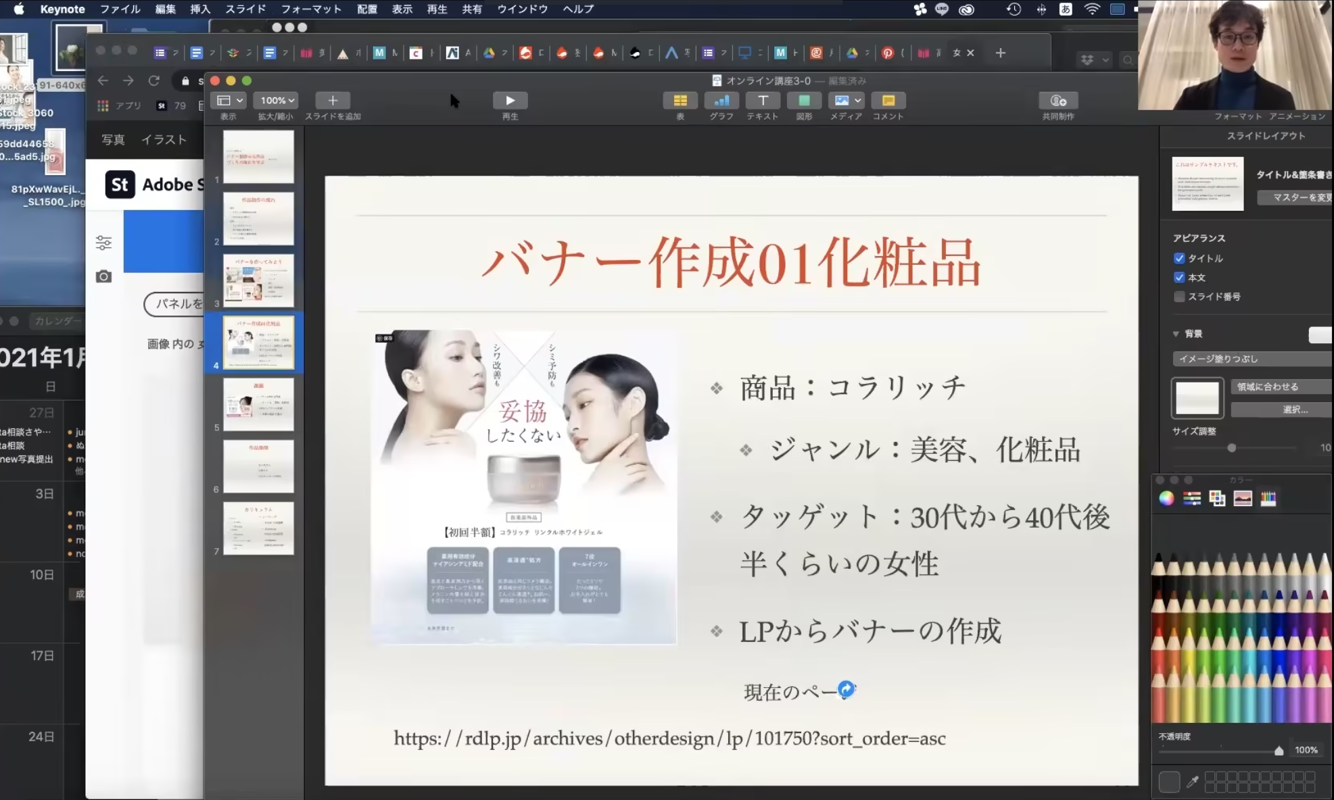Viewport: 1334px width, 800px height.
Task: Open the 100% zoom level dropdown
Action: click(x=277, y=101)
